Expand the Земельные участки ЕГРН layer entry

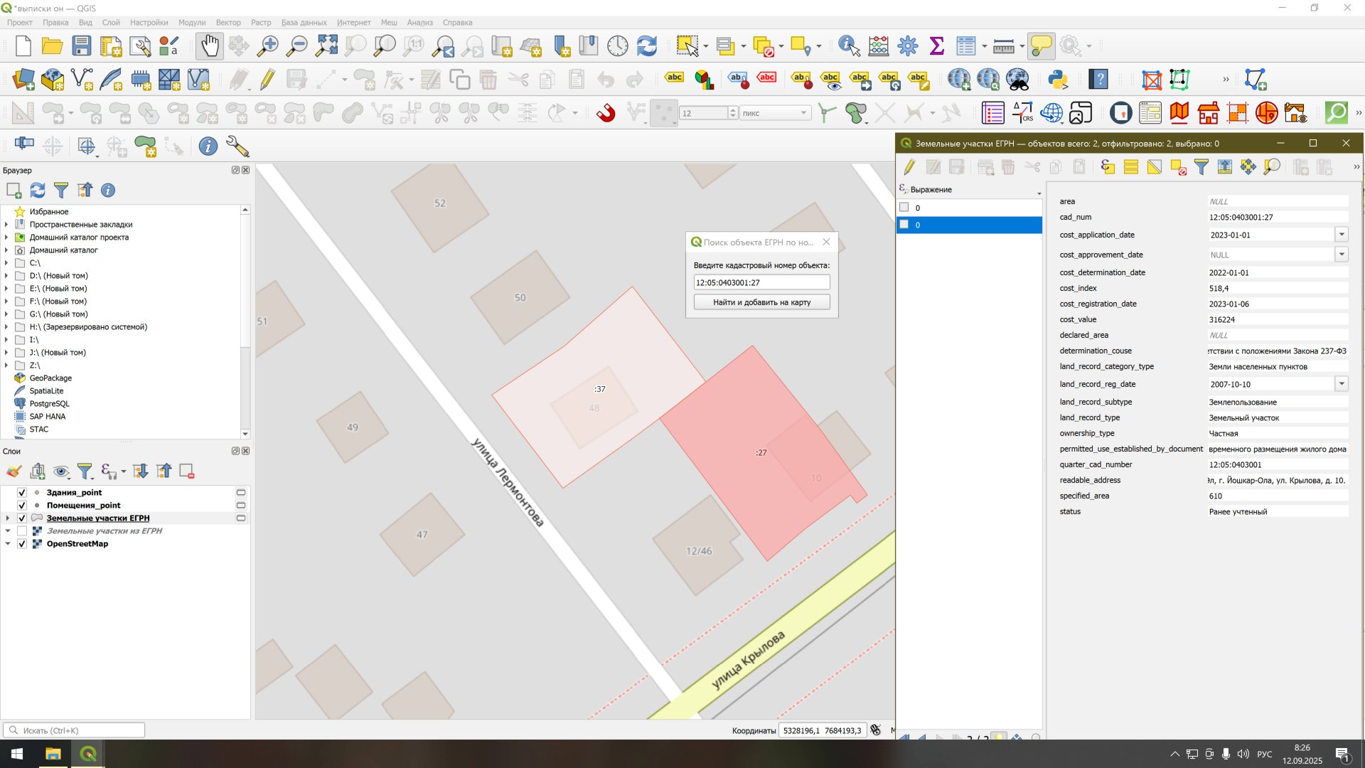[6, 518]
